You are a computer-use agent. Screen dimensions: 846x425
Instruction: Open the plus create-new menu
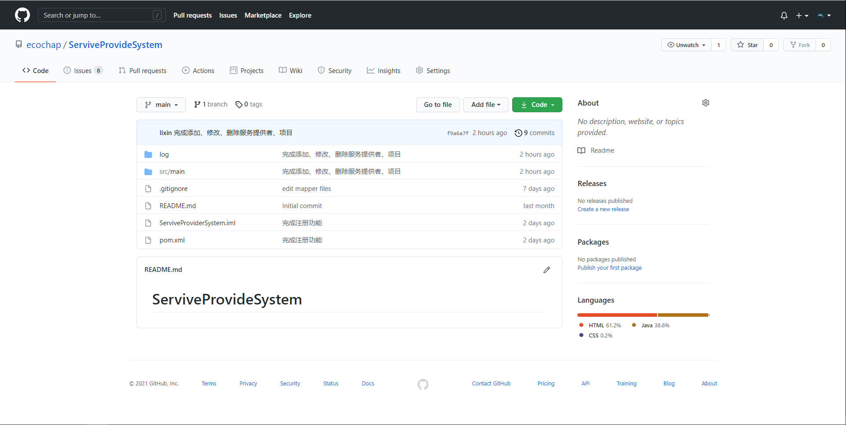coord(802,15)
